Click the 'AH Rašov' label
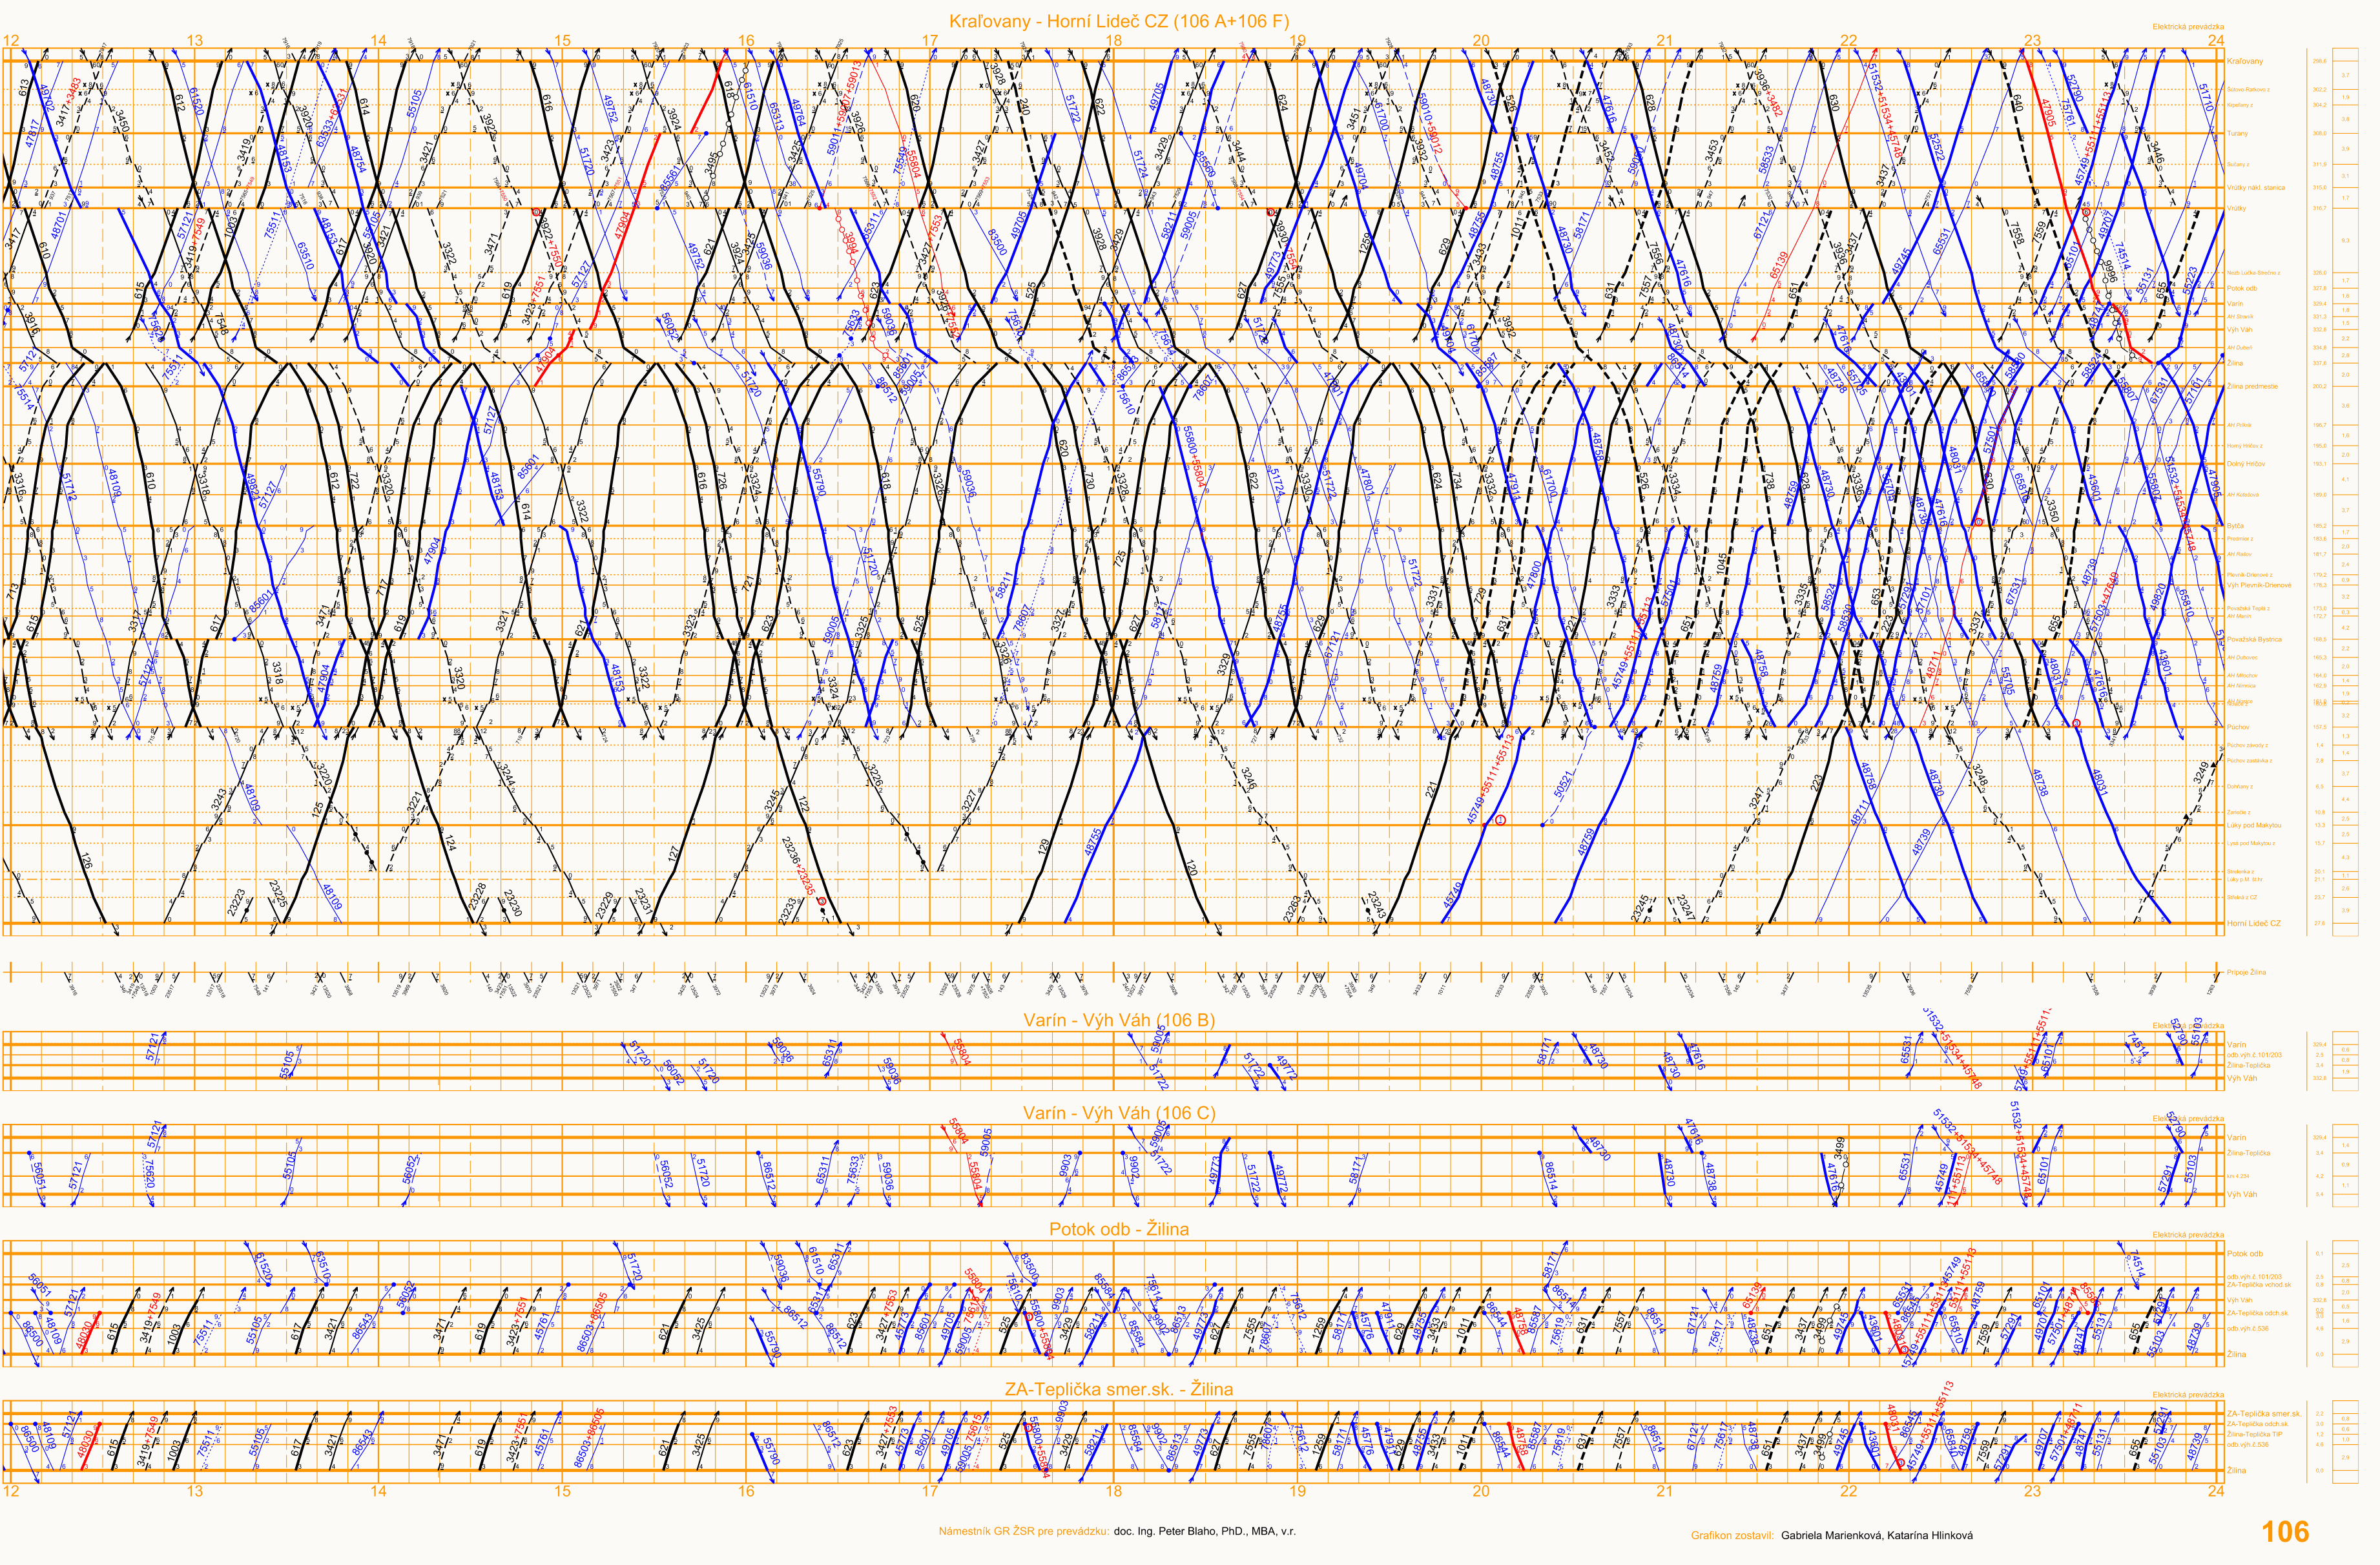 [x=2239, y=554]
